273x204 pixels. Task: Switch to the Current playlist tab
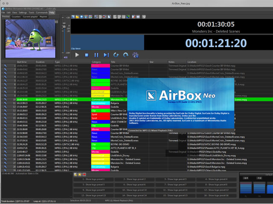click(x=30, y=17)
